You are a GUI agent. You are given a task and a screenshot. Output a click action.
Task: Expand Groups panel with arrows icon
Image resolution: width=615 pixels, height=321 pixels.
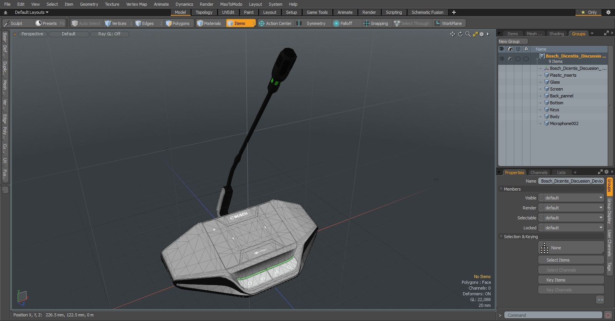click(607, 33)
